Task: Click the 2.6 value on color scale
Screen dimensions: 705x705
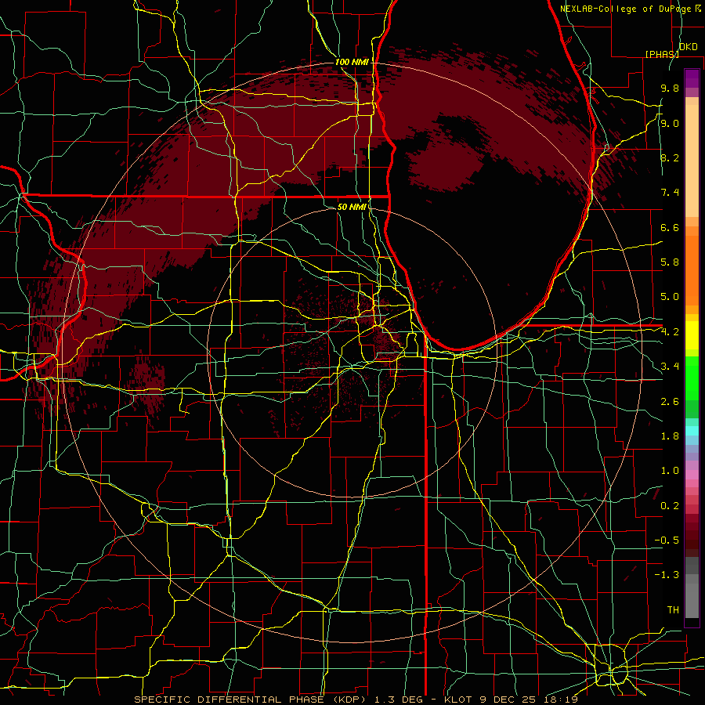Action: point(670,402)
